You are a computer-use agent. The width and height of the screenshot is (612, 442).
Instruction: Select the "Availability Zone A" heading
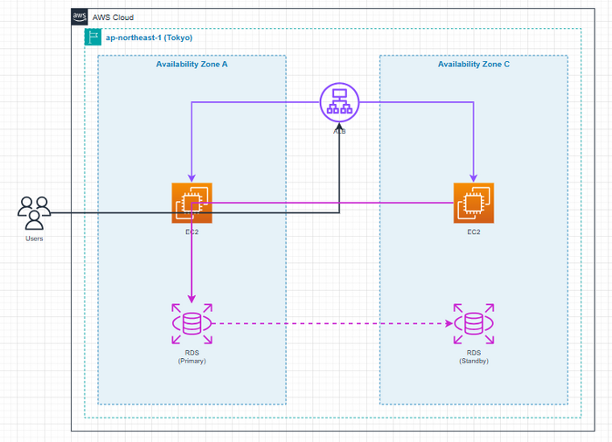[x=191, y=65]
